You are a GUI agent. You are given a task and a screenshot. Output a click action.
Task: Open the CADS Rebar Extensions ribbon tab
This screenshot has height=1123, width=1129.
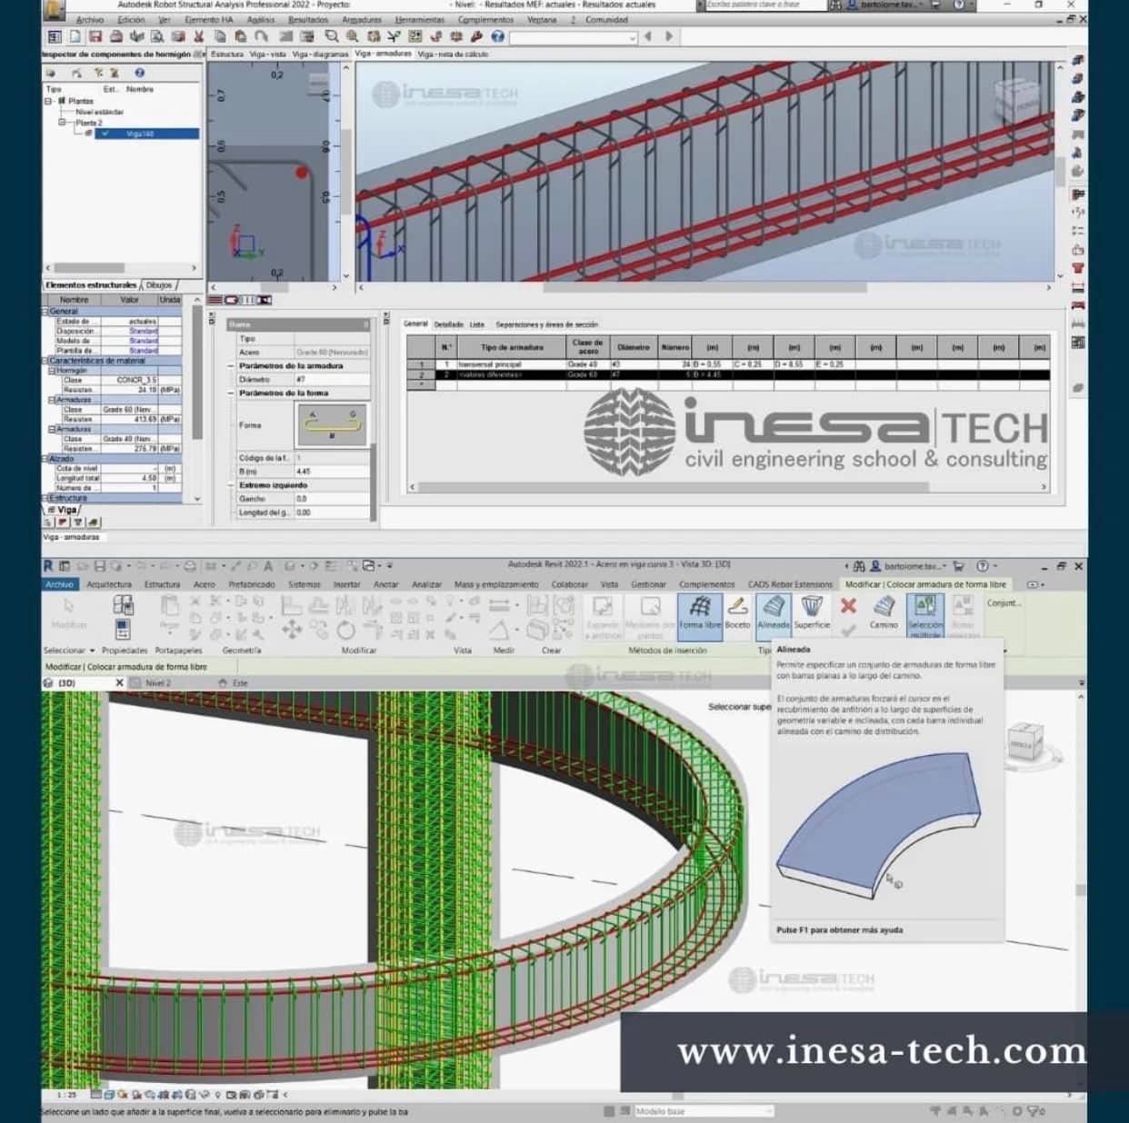pyautogui.click(x=790, y=585)
